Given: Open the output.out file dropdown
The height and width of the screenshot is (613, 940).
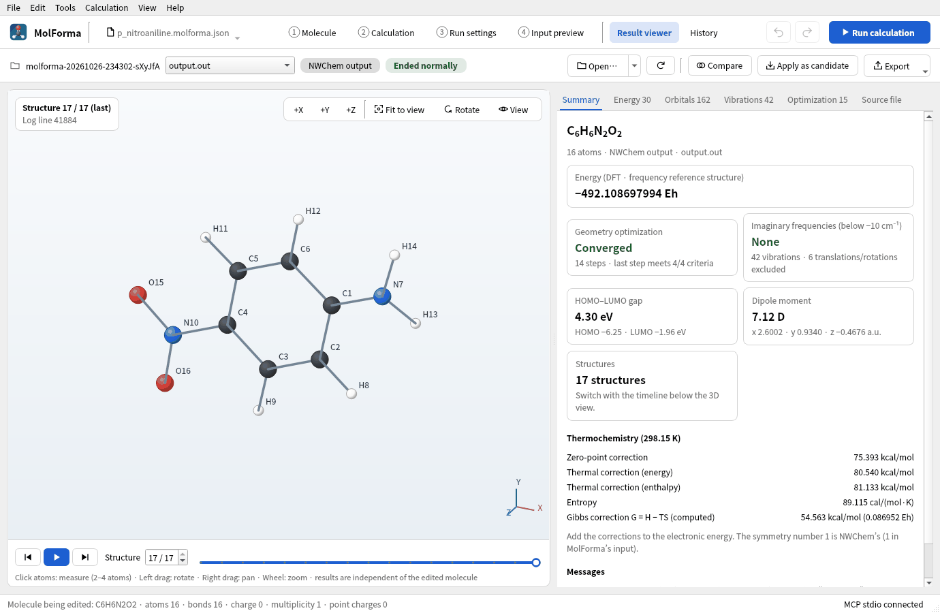Looking at the screenshot, I should click(230, 65).
